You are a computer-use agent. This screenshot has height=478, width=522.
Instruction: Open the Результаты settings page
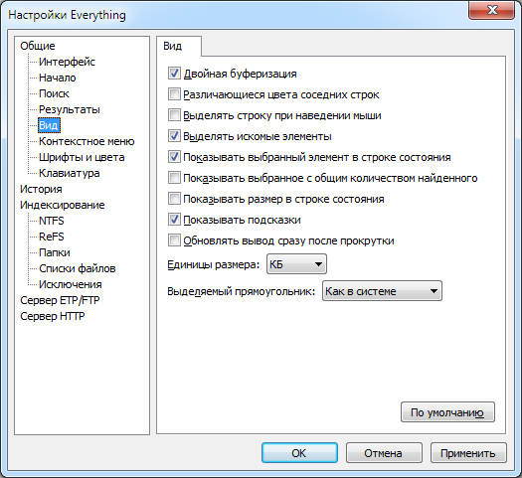[70, 109]
